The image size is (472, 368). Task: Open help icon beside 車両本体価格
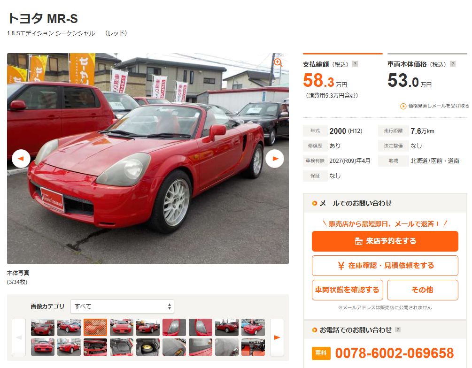click(453, 64)
